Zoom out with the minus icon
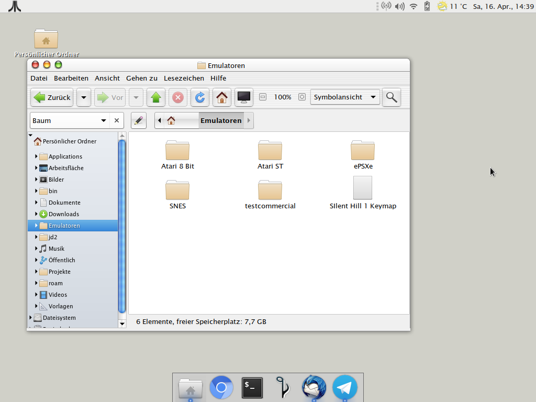 click(x=263, y=97)
